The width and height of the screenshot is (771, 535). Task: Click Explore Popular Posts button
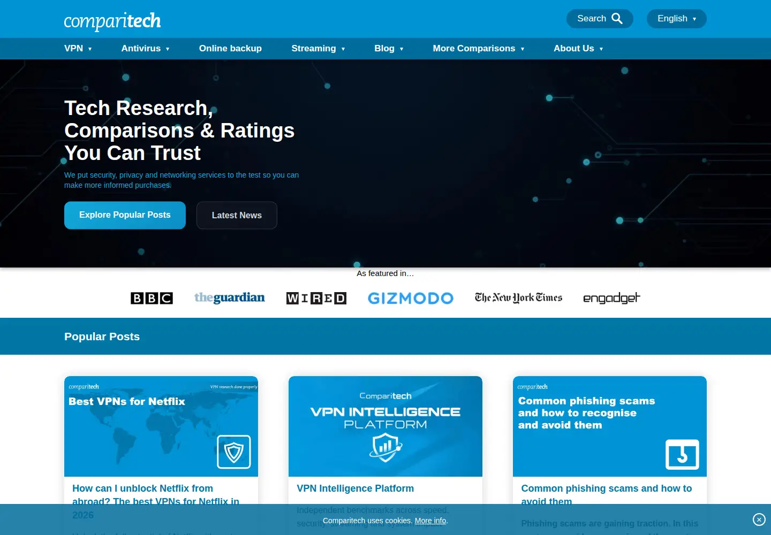(x=125, y=215)
